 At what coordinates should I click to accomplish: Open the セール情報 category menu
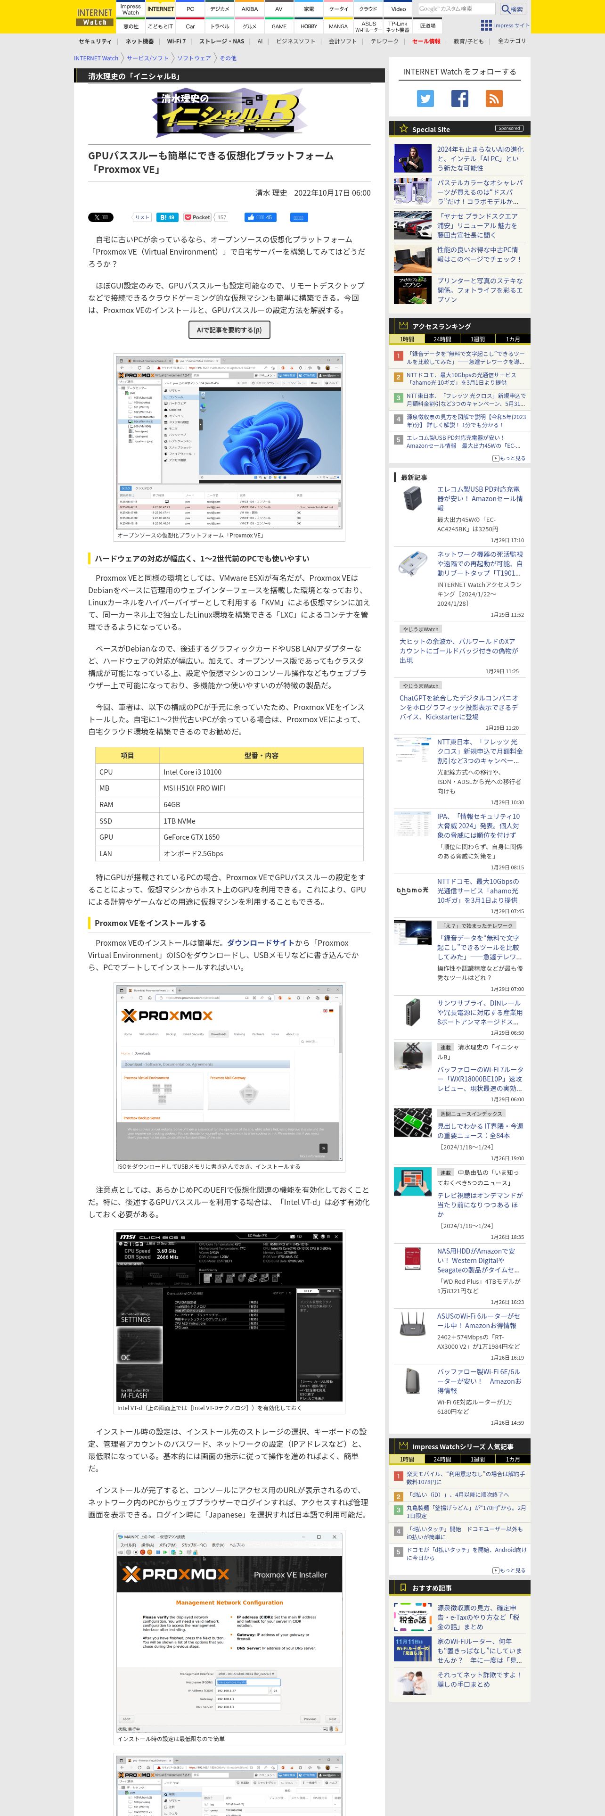pyautogui.click(x=426, y=41)
